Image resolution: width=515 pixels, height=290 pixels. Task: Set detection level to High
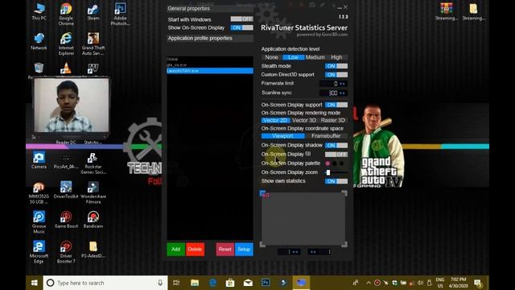point(336,57)
